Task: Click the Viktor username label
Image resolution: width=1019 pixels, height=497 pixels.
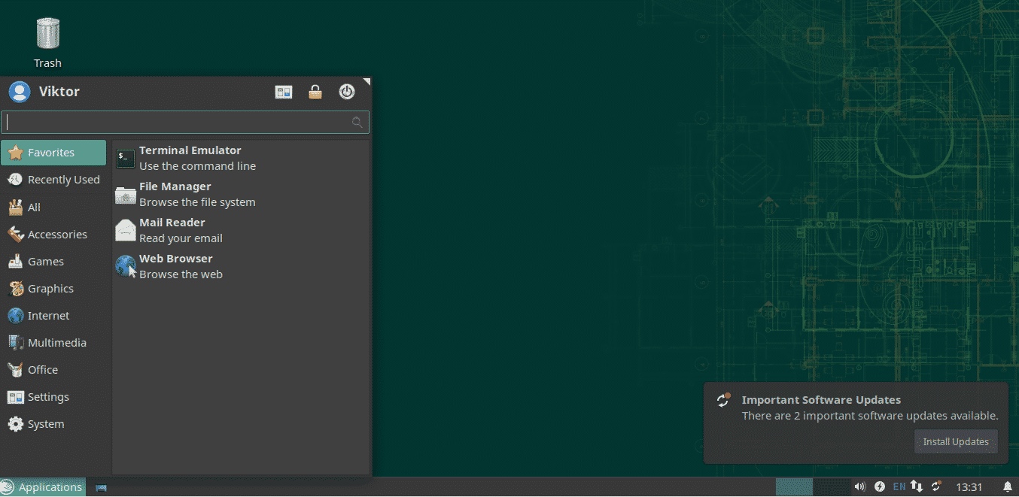Action: [59, 92]
